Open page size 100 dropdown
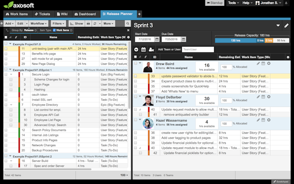Screen dimensions: 294x184 click(x=124, y=175)
